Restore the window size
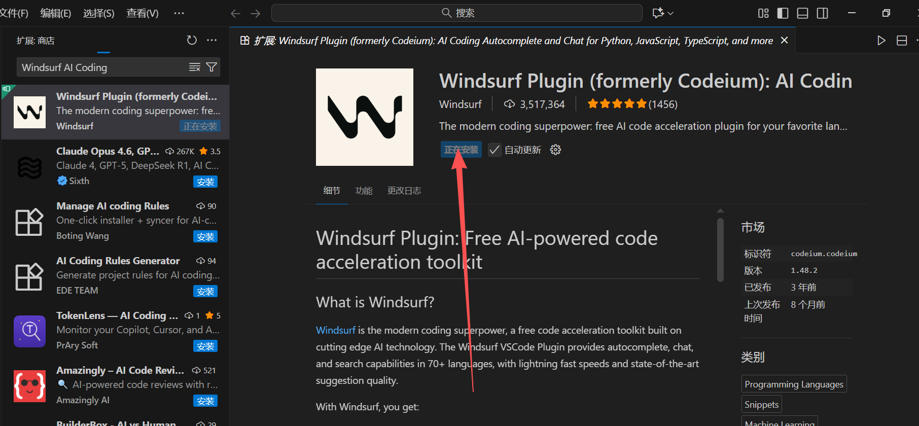 (x=886, y=13)
